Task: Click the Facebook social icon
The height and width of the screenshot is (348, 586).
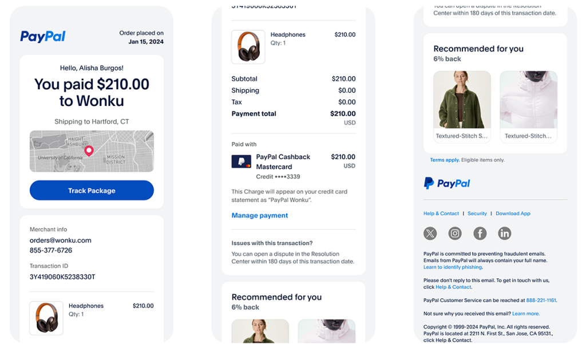Action: [x=480, y=234]
